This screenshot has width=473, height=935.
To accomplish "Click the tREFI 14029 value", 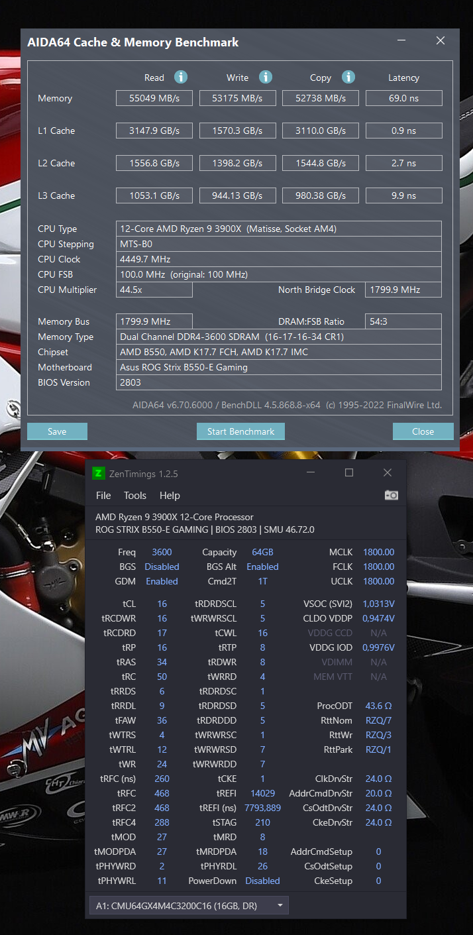I will (262, 793).
